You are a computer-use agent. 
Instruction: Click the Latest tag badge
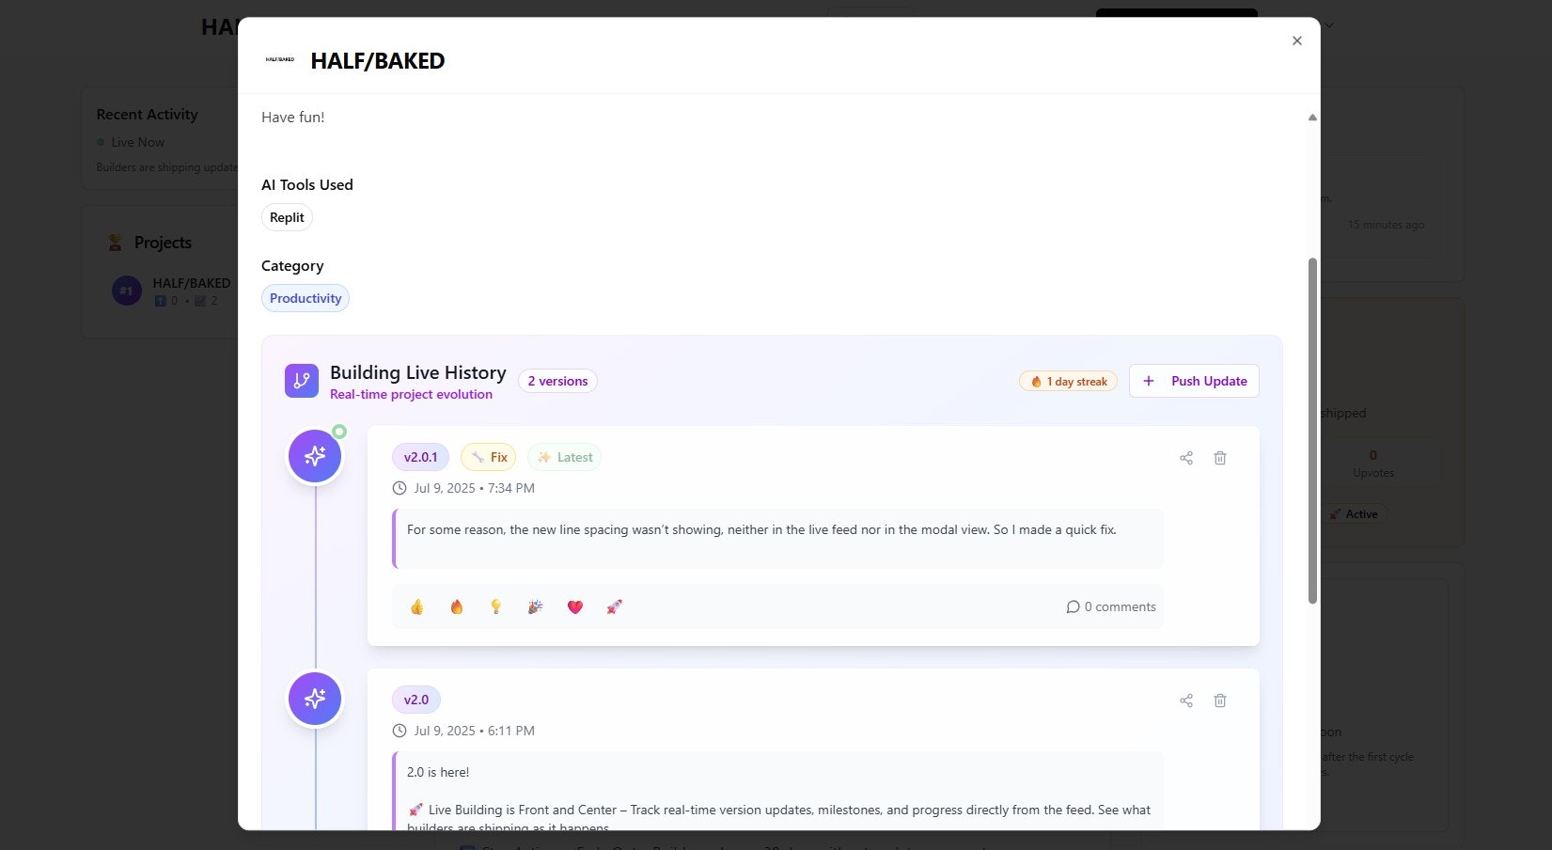point(564,457)
